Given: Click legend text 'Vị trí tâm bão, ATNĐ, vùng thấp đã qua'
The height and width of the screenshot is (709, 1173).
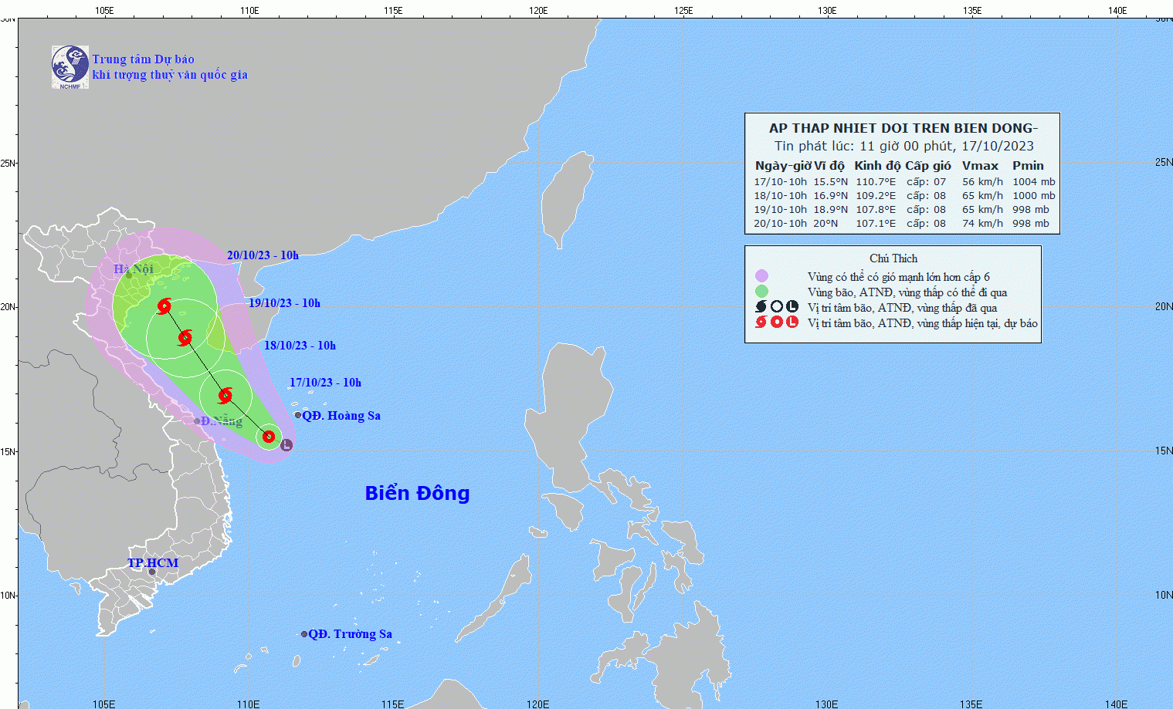Looking at the screenshot, I should 902,308.
